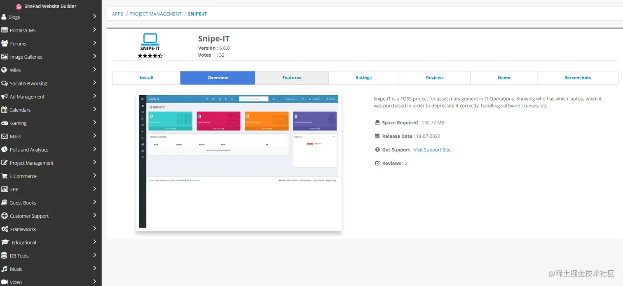Open the DB Tools category label
This screenshot has height=286, width=623.
[x=19, y=256]
